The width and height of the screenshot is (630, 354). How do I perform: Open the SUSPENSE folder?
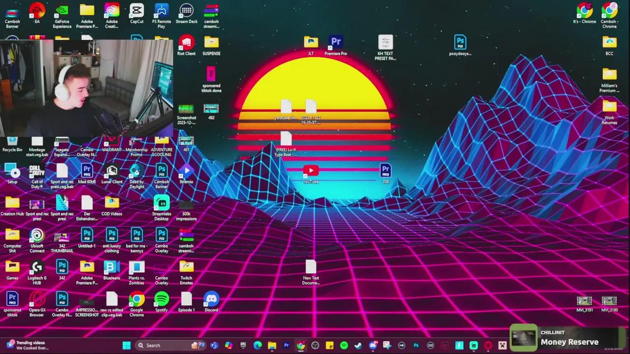[211, 45]
